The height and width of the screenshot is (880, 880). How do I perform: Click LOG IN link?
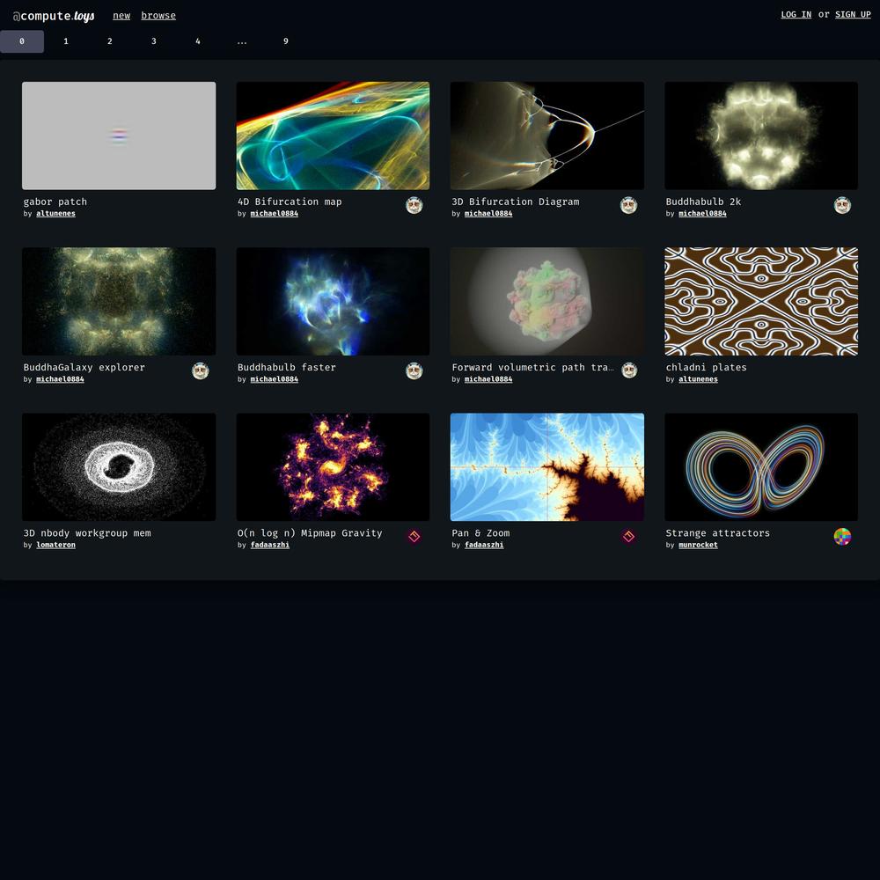tap(796, 15)
